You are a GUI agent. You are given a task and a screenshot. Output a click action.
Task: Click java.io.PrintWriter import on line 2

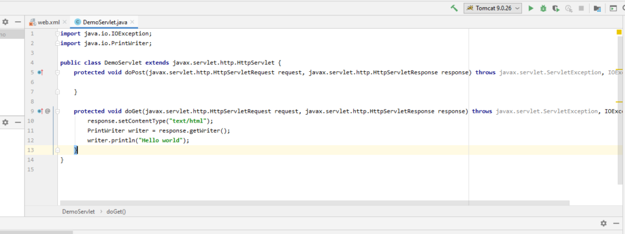tap(116, 43)
